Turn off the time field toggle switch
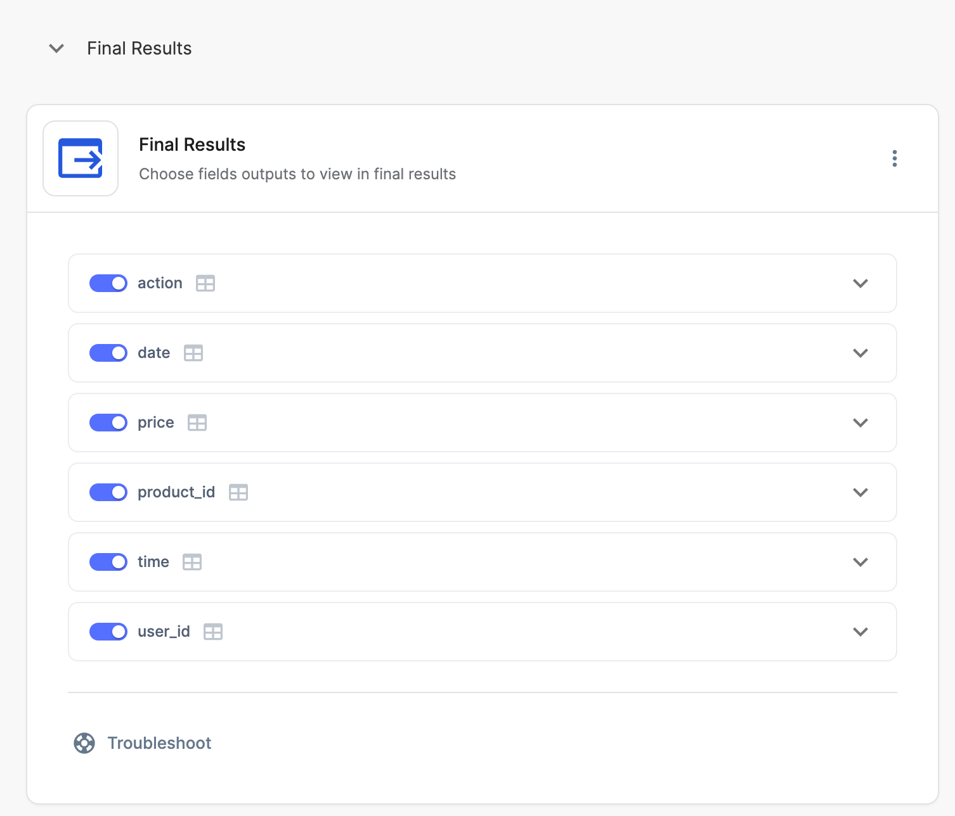 point(108,562)
